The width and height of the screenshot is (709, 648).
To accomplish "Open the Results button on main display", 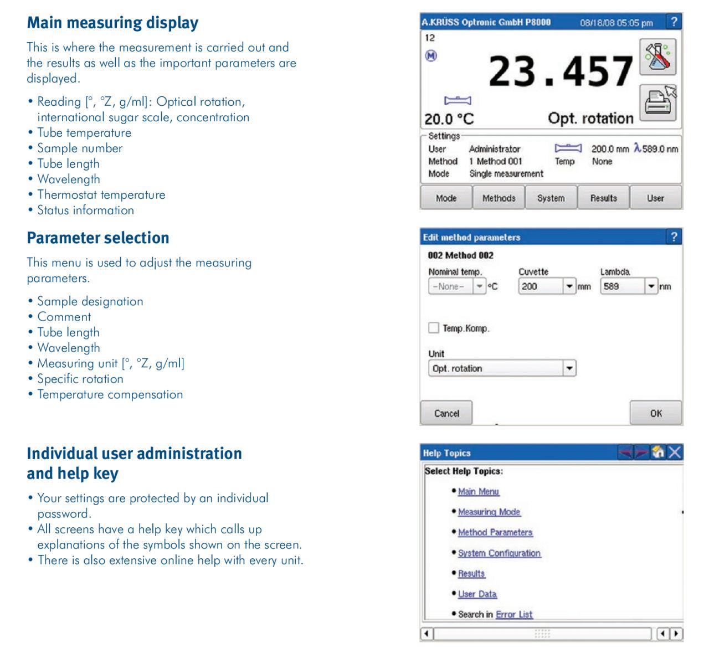I will pyautogui.click(x=603, y=198).
